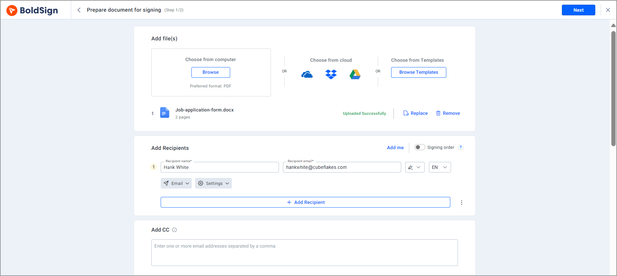Remove the uploaded document
Image resolution: width=617 pixels, height=276 pixels.
[x=448, y=113]
